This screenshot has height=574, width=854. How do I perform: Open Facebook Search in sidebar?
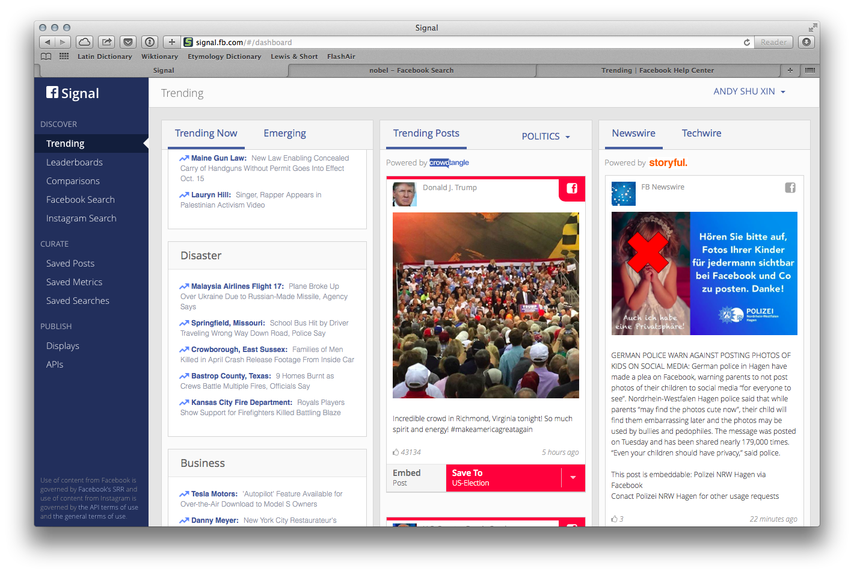(81, 200)
